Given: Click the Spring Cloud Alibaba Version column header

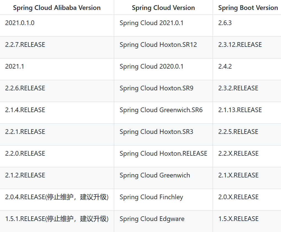Looking at the screenshot, I should [57, 8].
